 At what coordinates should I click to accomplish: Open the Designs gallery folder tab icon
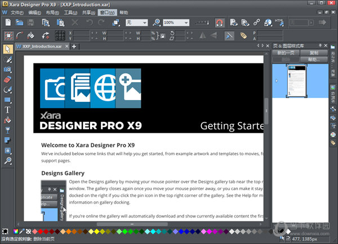[x=333, y=47]
